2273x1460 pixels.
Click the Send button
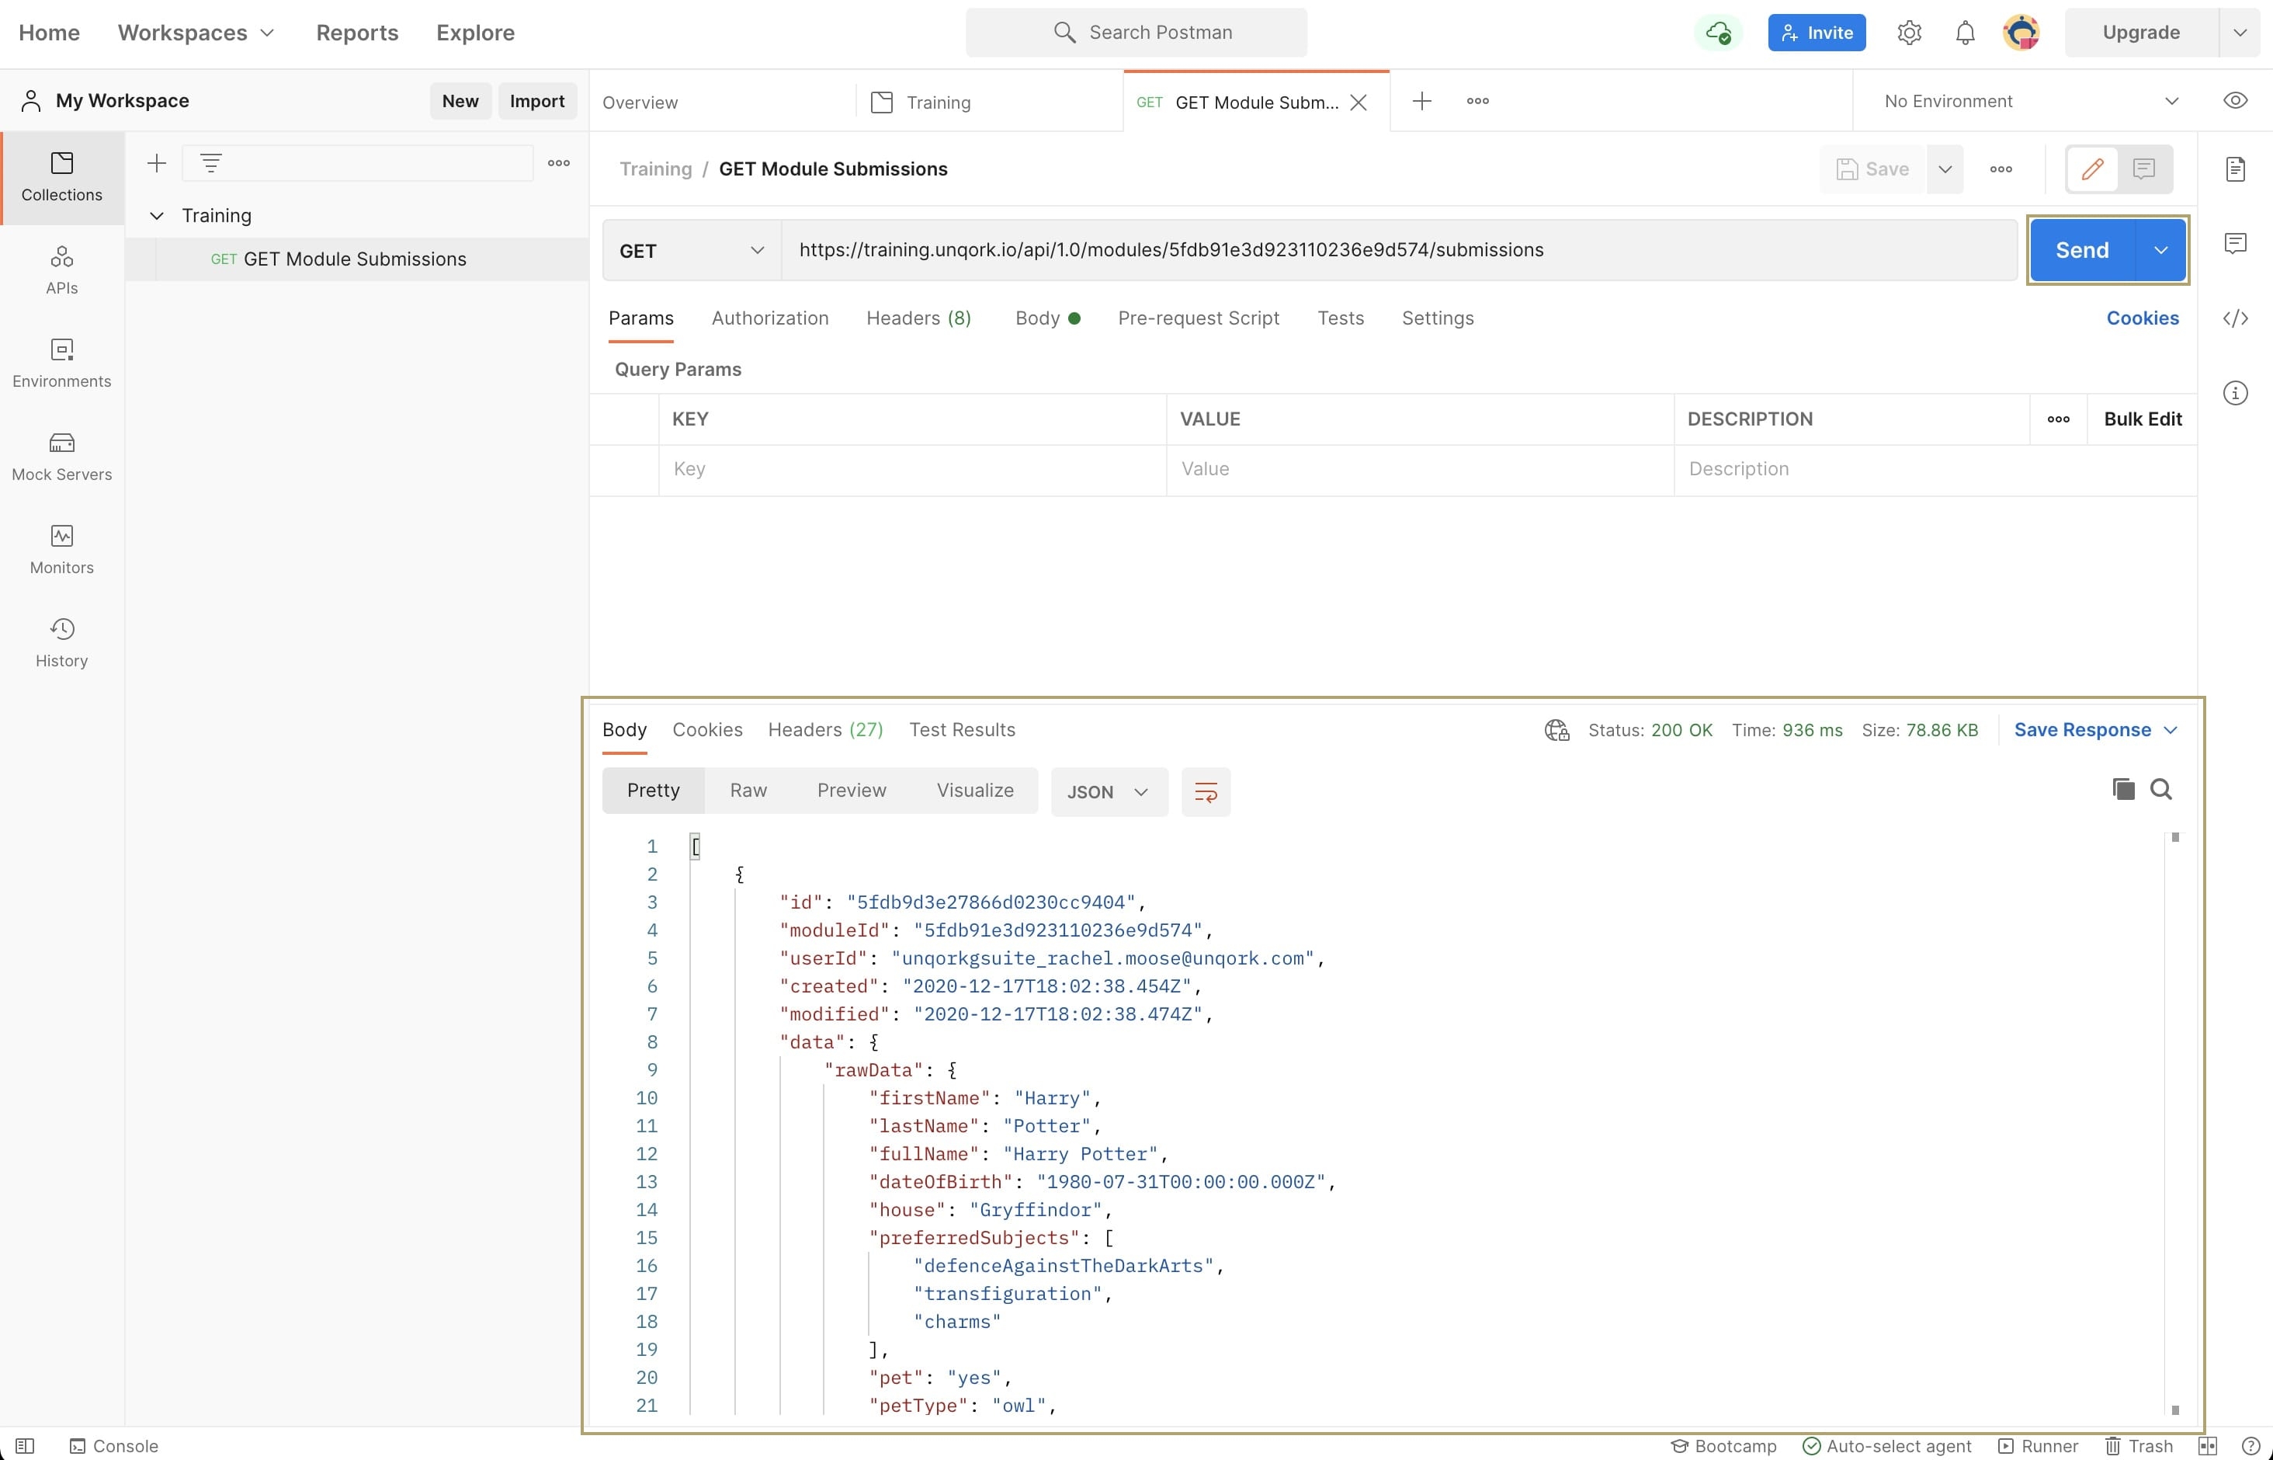[x=2081, y=250]
